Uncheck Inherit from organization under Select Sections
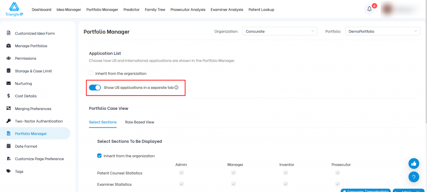Image resolution: width=427 pixels, height=192 pixels. pyautogui.click(x=99, y=156)
